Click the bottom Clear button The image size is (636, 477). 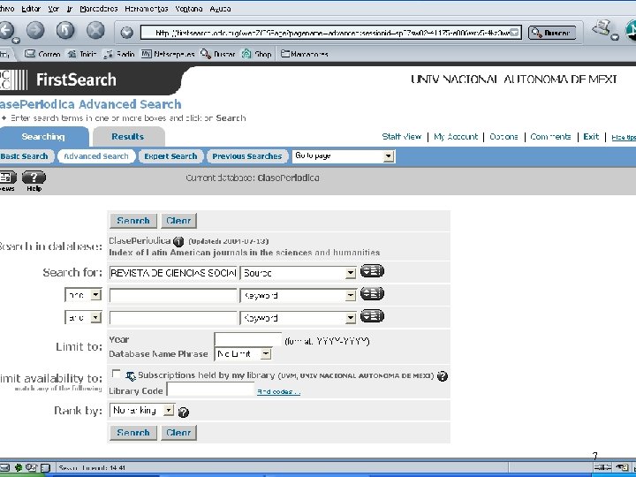(178, 433)
